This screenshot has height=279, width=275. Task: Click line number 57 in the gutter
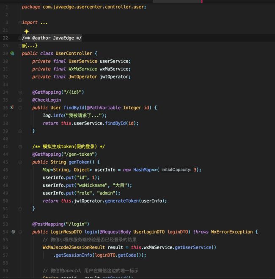[5, 255]
